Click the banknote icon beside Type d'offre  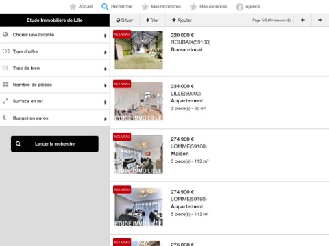point(6,51)
